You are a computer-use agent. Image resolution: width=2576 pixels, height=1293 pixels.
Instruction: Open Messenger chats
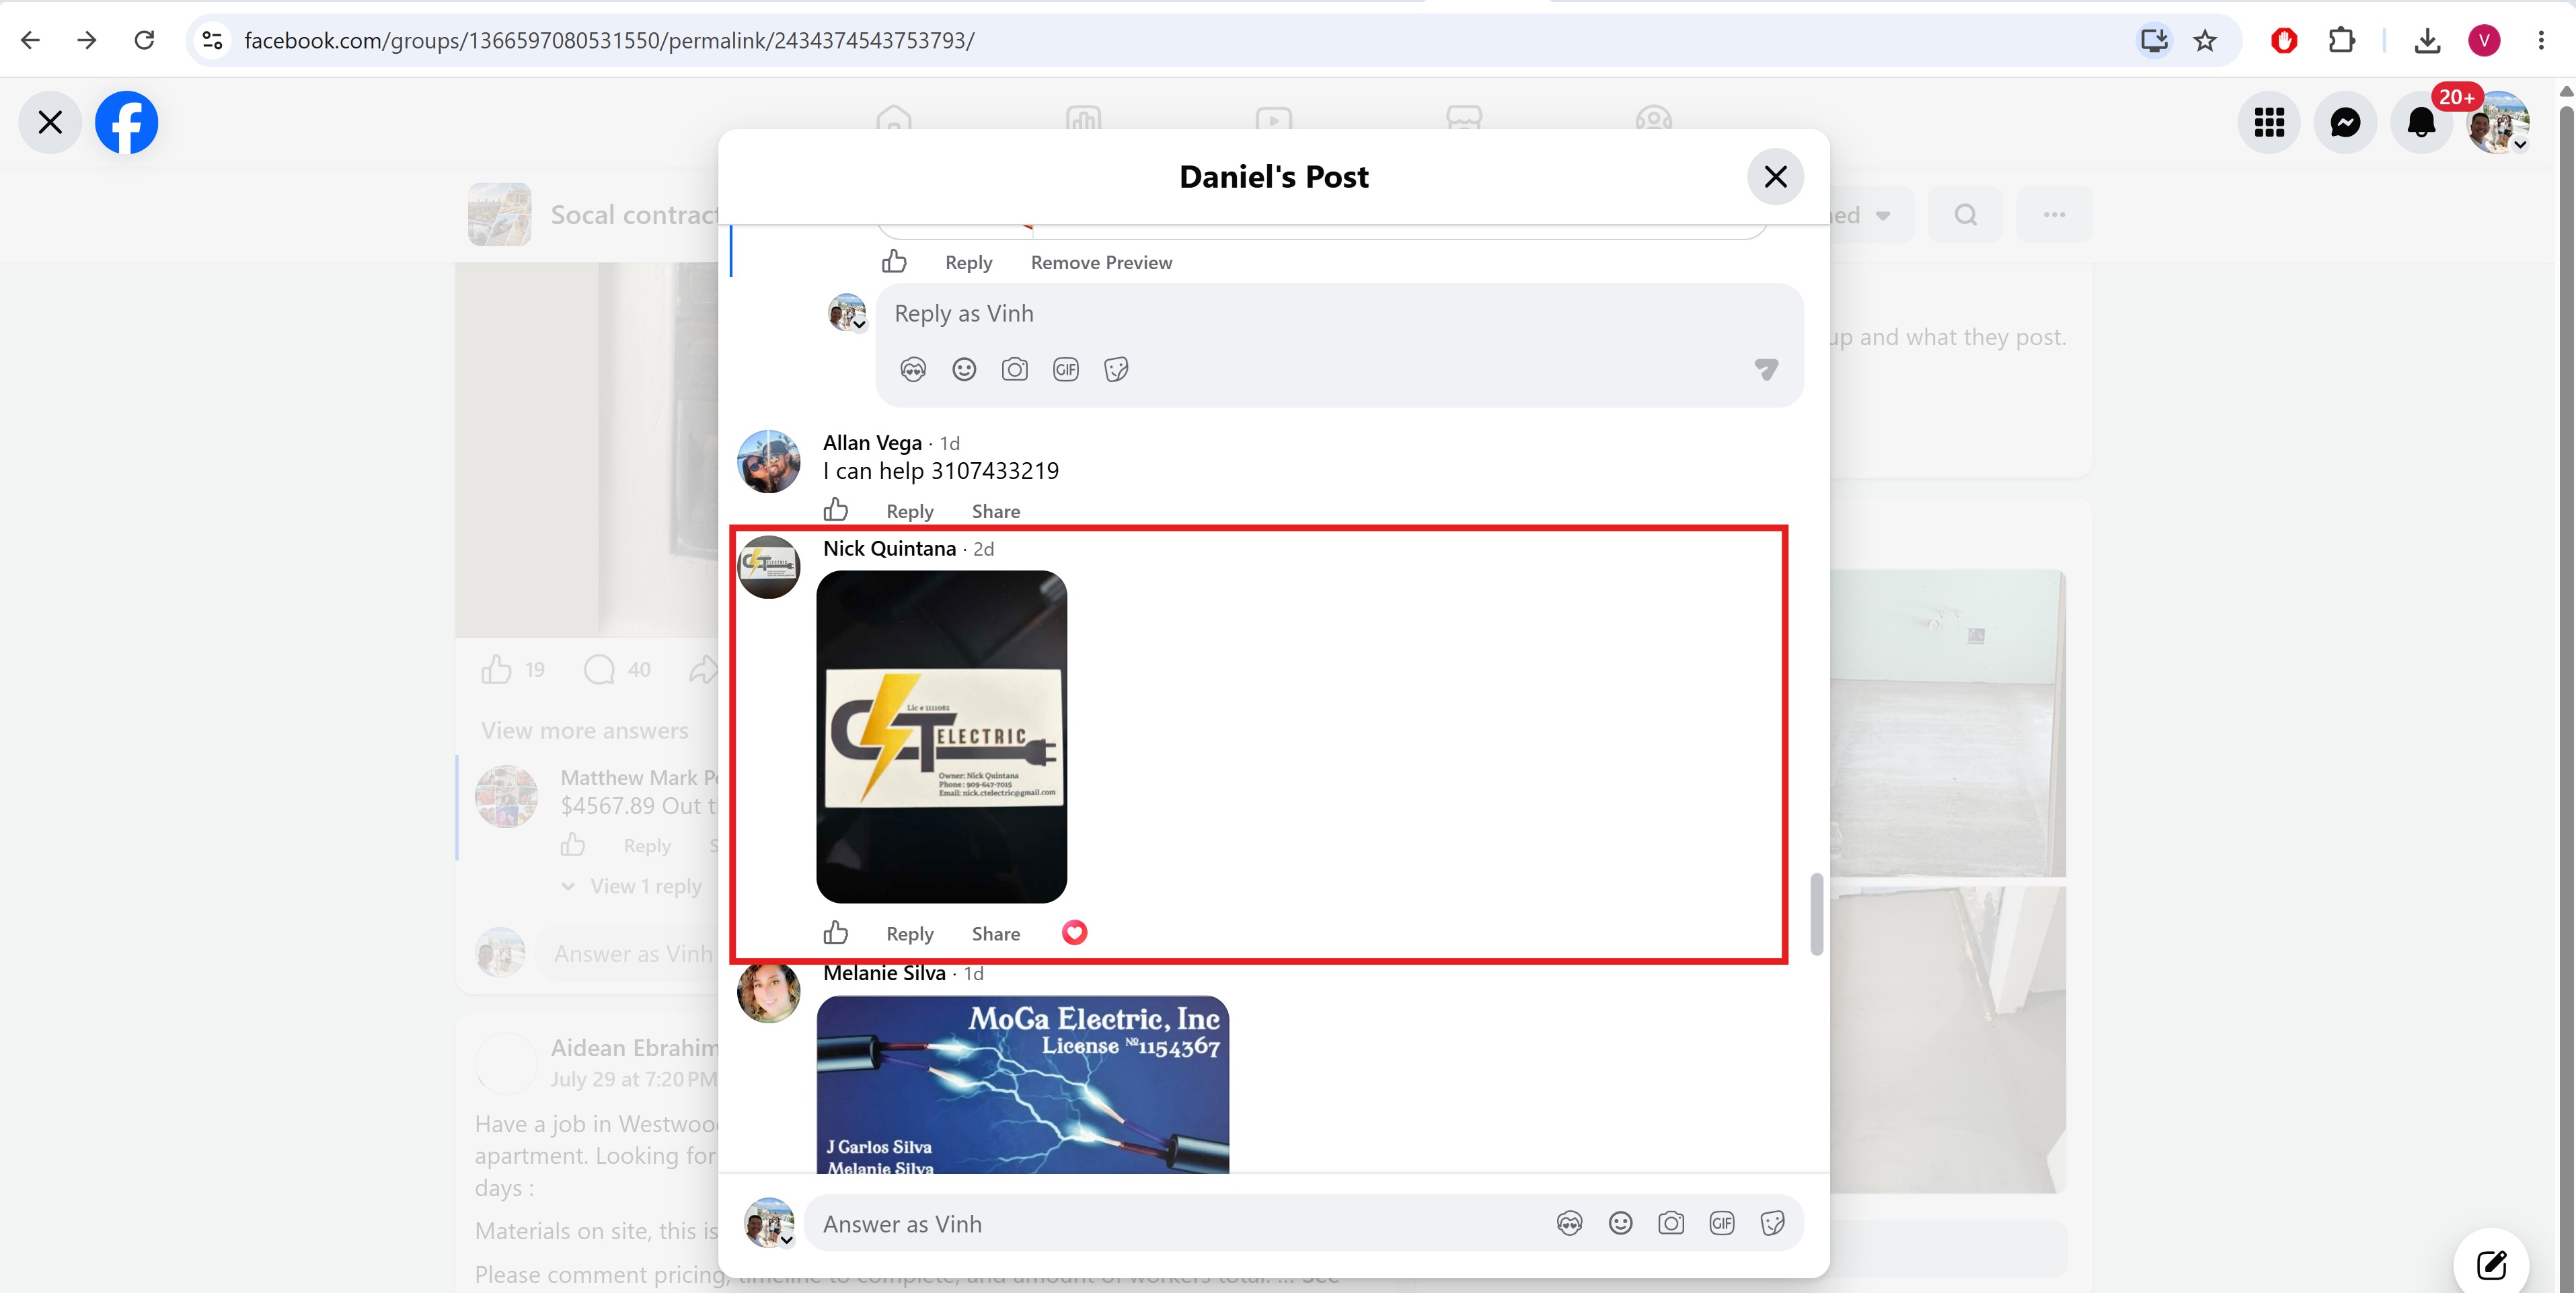2345,122
